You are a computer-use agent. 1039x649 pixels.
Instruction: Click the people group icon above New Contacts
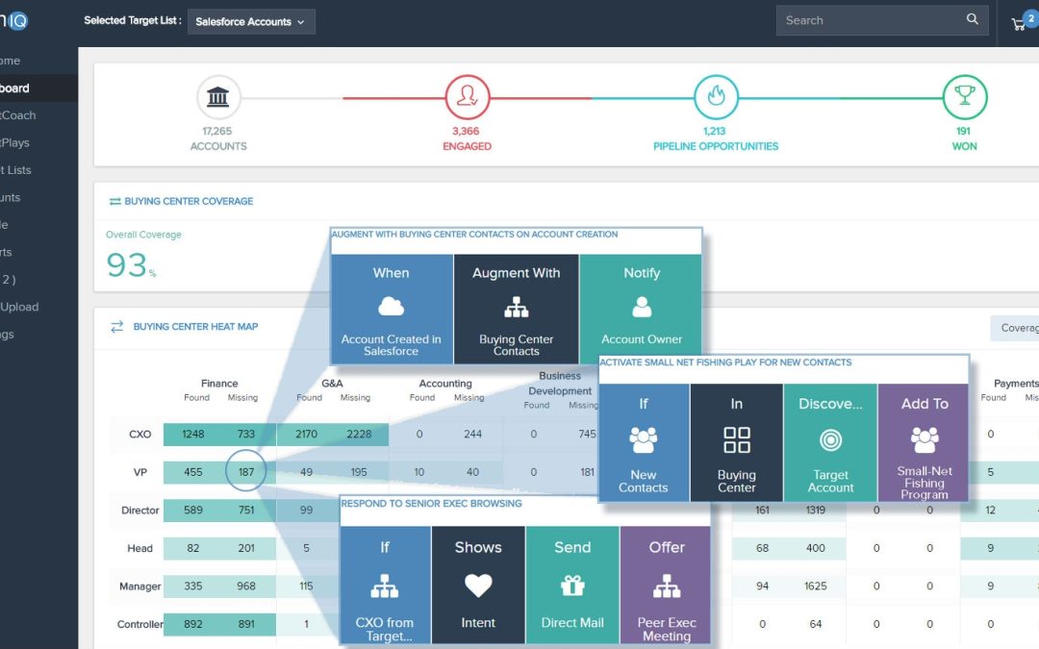643,439
